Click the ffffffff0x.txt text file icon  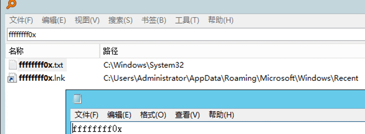pos(12,65)
